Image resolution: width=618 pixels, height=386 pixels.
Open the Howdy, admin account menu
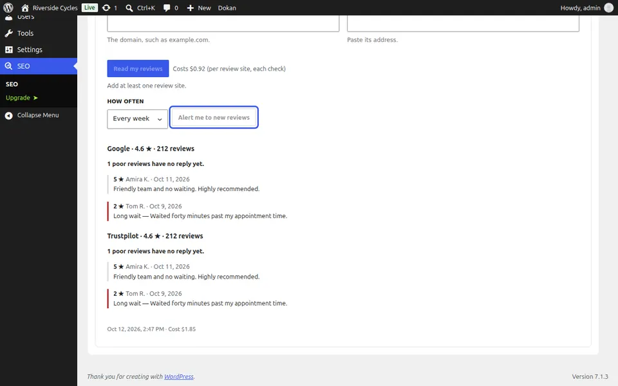[587, 8]
